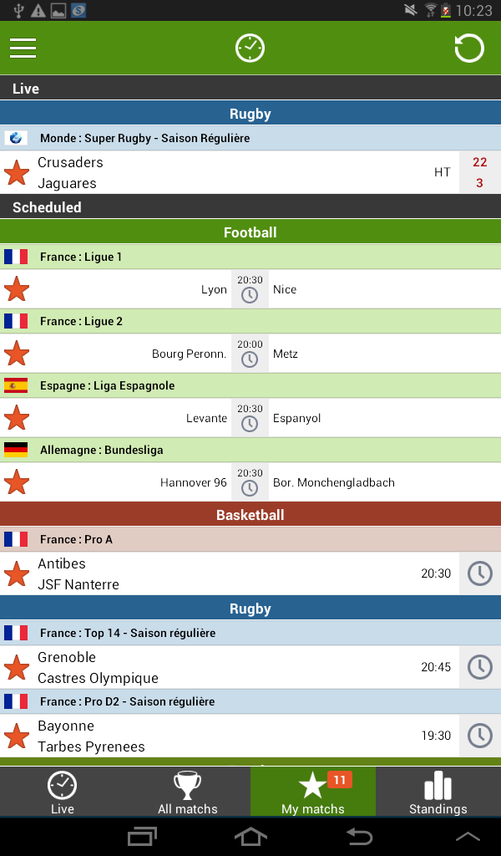Screen dimensions: 501x856
Task: Click the clock icon for Grenoble match
Action: [480, 667]
